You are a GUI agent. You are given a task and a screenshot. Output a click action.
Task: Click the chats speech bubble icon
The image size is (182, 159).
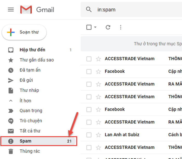11,121
